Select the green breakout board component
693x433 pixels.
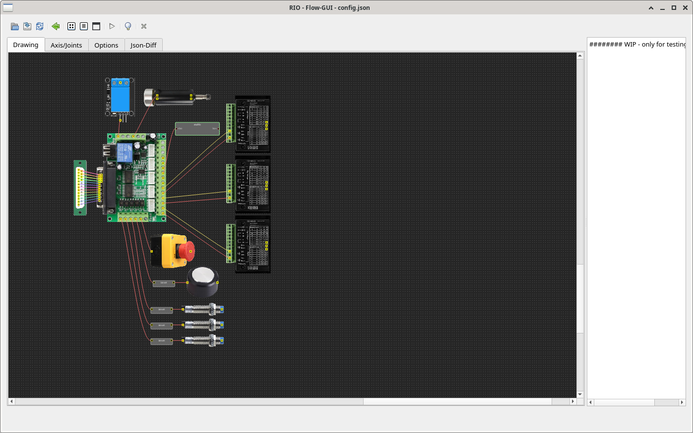tap(136, 177)
